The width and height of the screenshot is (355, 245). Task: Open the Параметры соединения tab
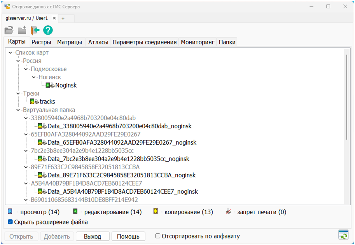tap(144, 42)
